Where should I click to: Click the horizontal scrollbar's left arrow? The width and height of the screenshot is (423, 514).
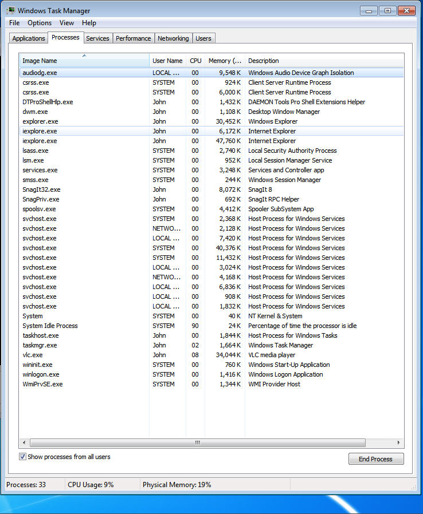(x=24, y=443)
